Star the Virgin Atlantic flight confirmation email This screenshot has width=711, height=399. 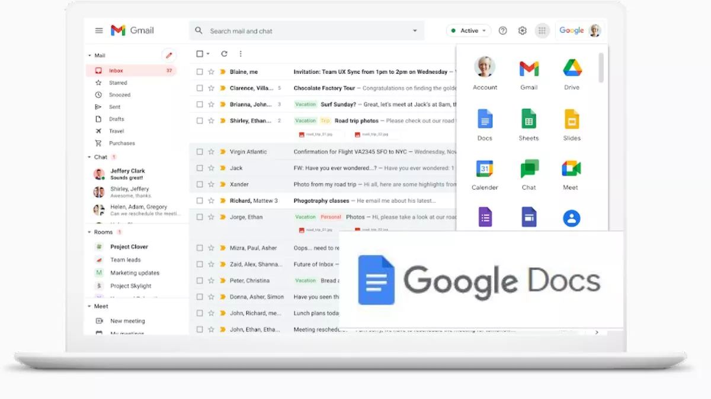[x=211, y=151]
